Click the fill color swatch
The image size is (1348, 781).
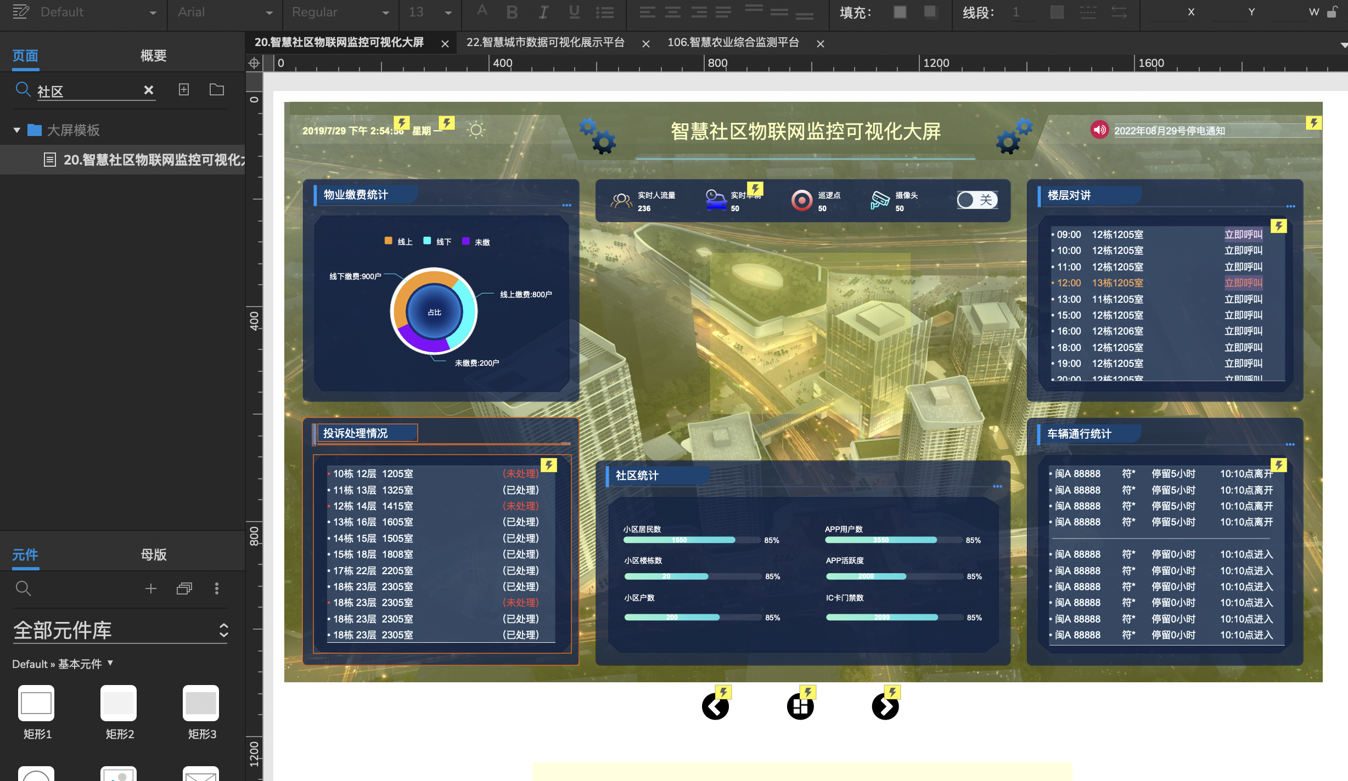[900, 12]
